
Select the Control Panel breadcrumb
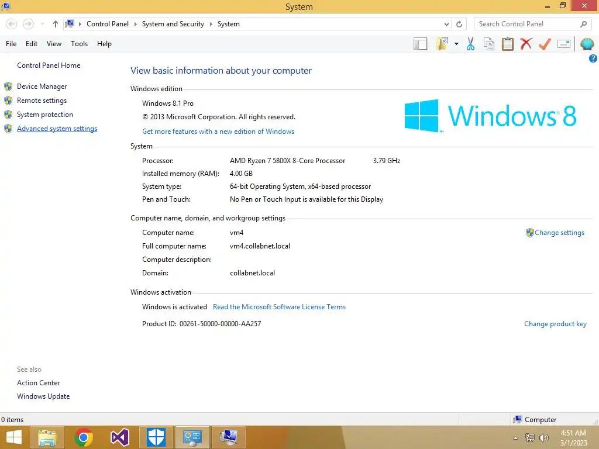[108, 23]
